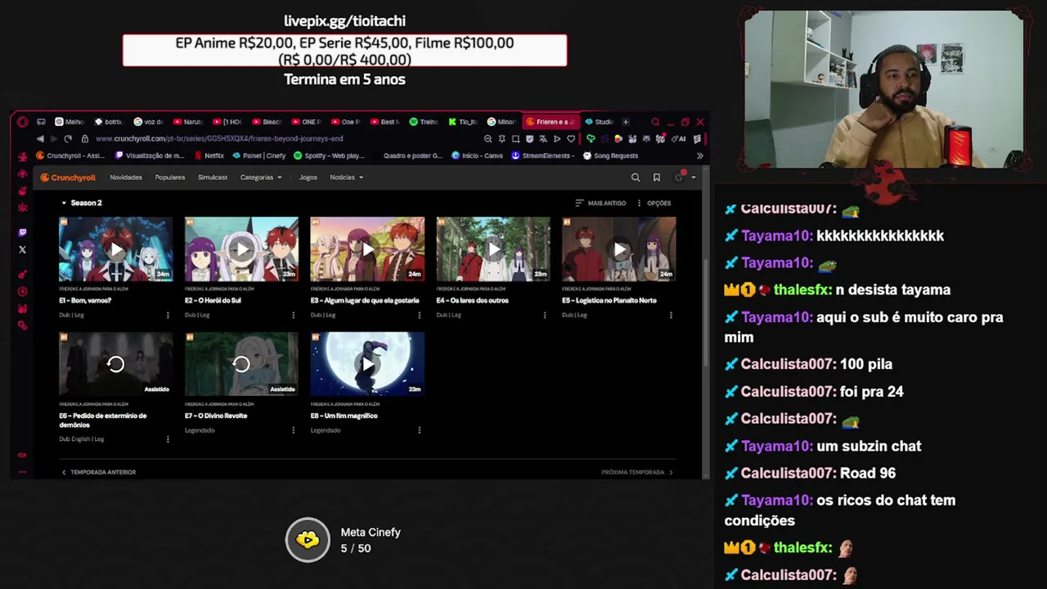1047x589 pixels.
Task: Play episode E1 Bom, vamos? thumbnail
Action: click(116, 249)
